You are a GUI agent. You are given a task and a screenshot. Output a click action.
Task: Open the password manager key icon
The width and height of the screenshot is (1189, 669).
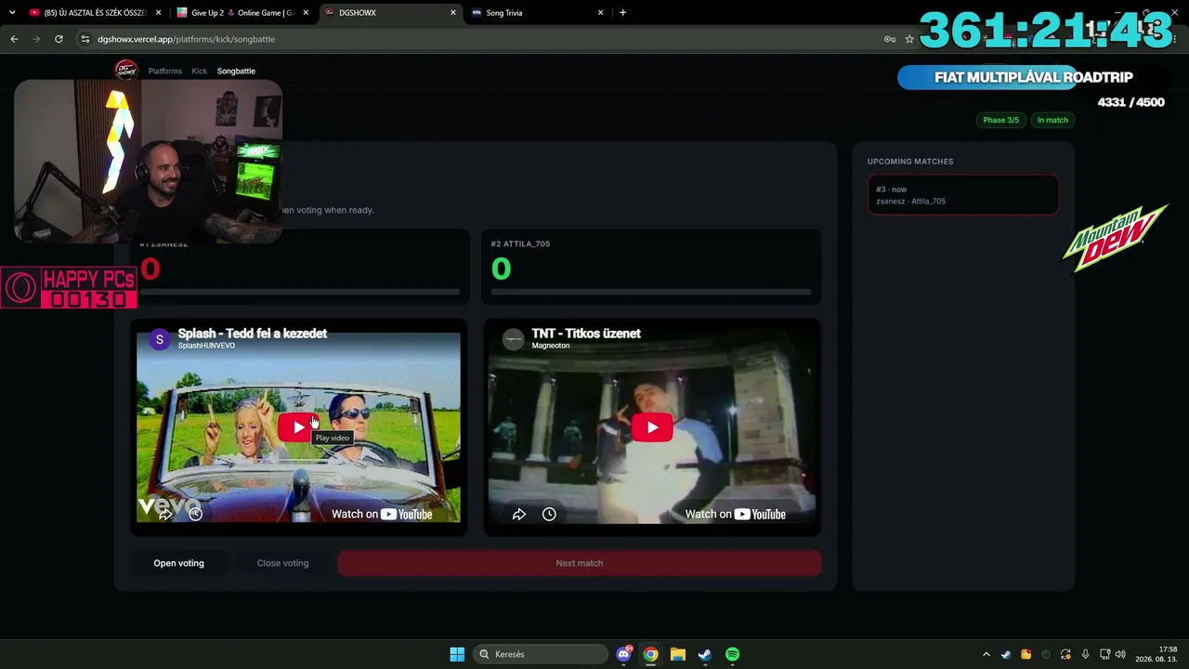(889, 39)
